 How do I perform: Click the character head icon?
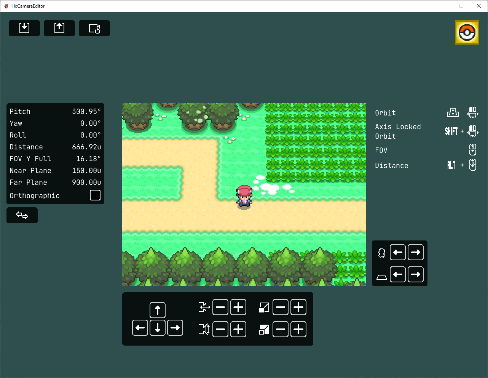[382, 253]
